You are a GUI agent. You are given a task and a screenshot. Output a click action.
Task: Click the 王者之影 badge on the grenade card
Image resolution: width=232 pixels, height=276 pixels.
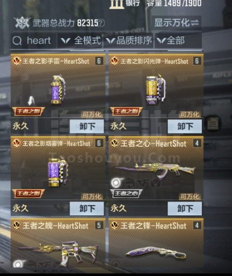[x=28, y=111]
